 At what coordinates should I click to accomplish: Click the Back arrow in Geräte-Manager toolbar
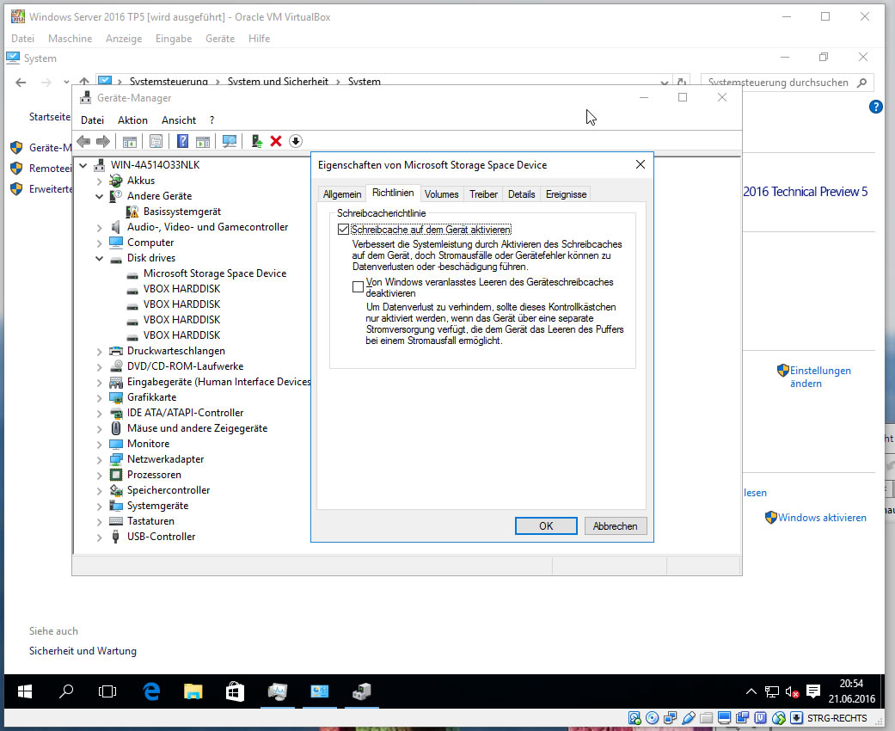(83, 141)
